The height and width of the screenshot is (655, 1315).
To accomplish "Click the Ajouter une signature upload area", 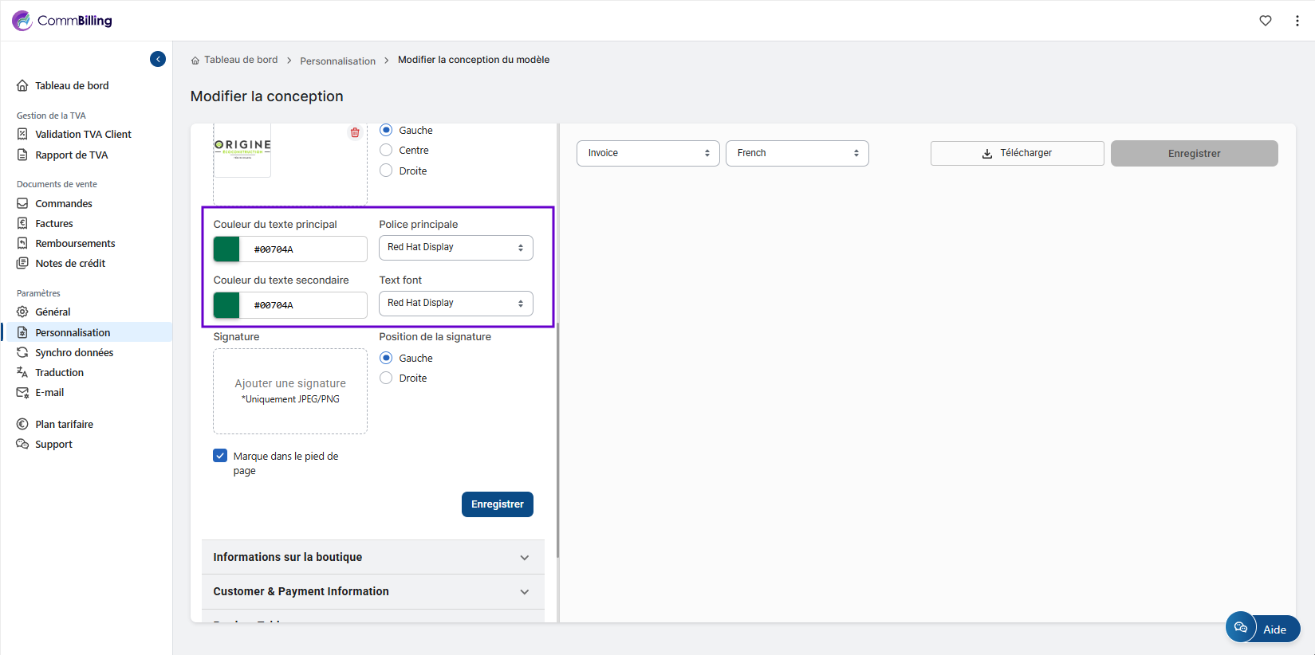I will [x=290, y=390].
